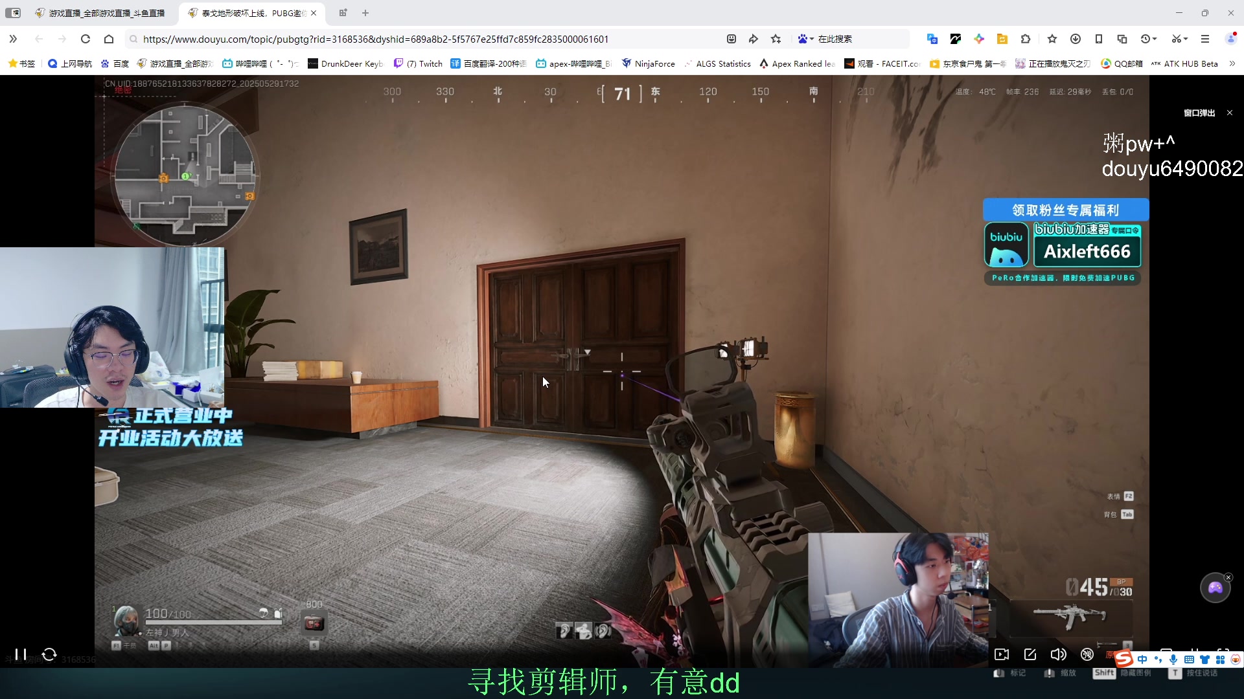Click the Sogou voice input microphone

1173,660
